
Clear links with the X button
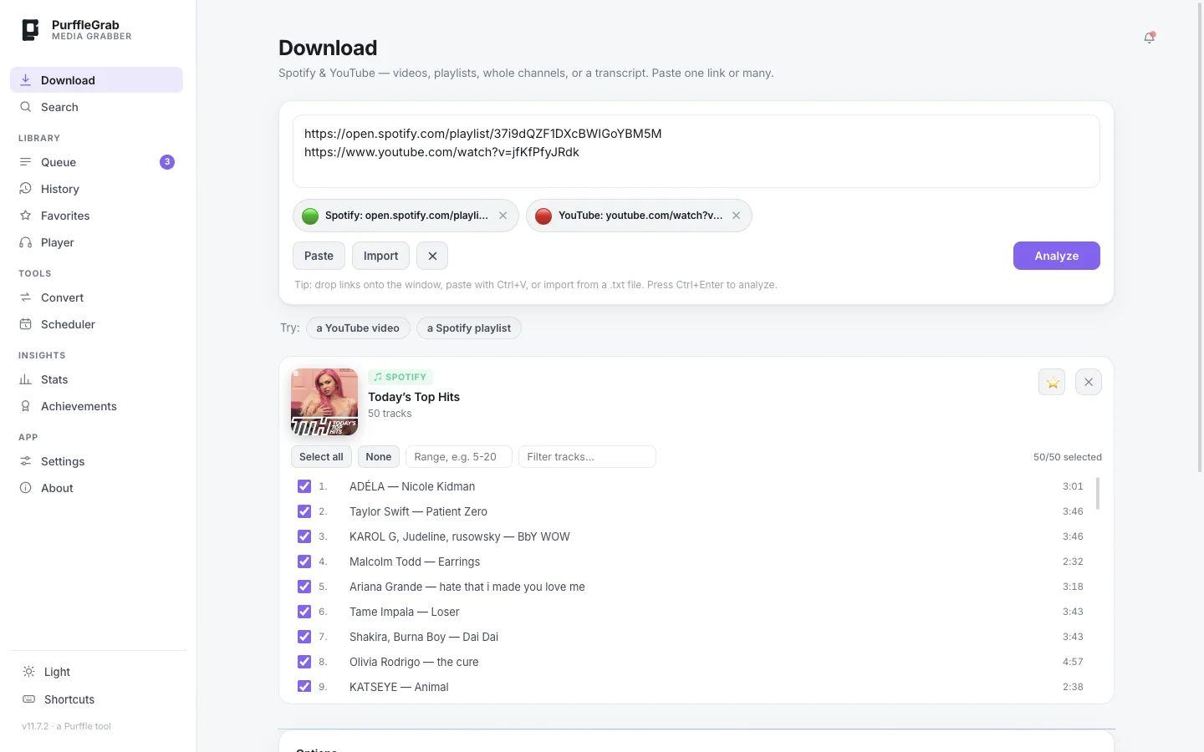(432, 256)
